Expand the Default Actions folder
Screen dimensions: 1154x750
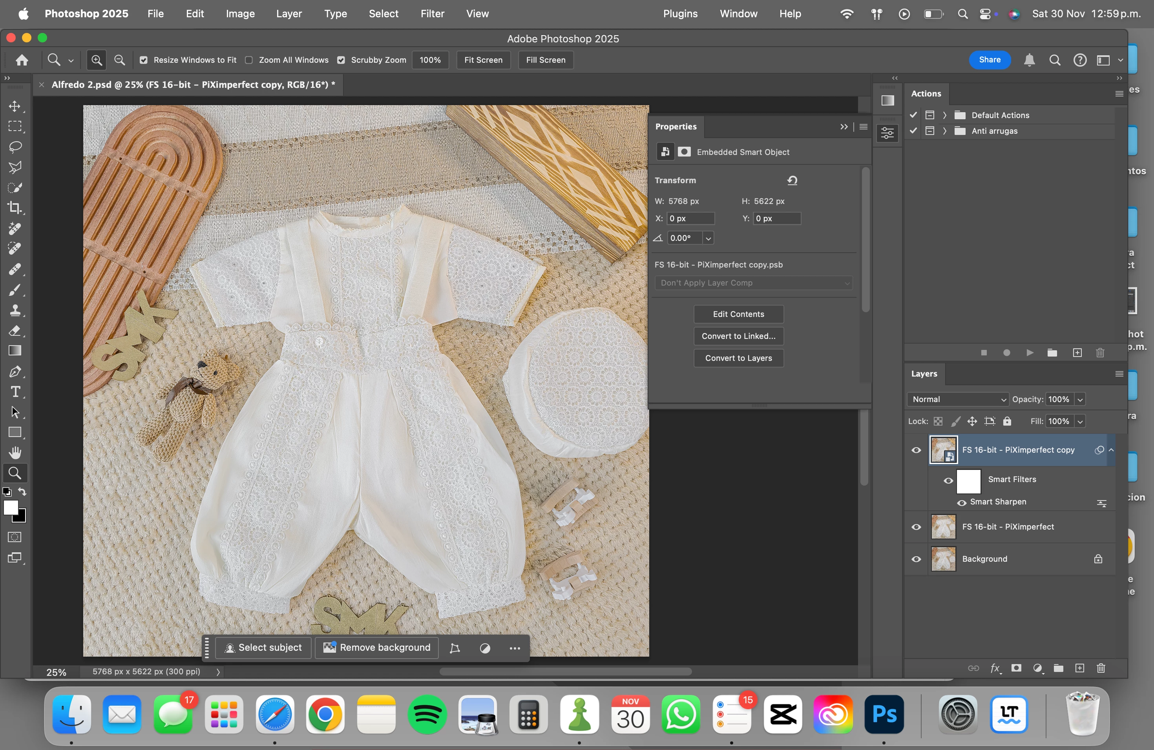944,115
